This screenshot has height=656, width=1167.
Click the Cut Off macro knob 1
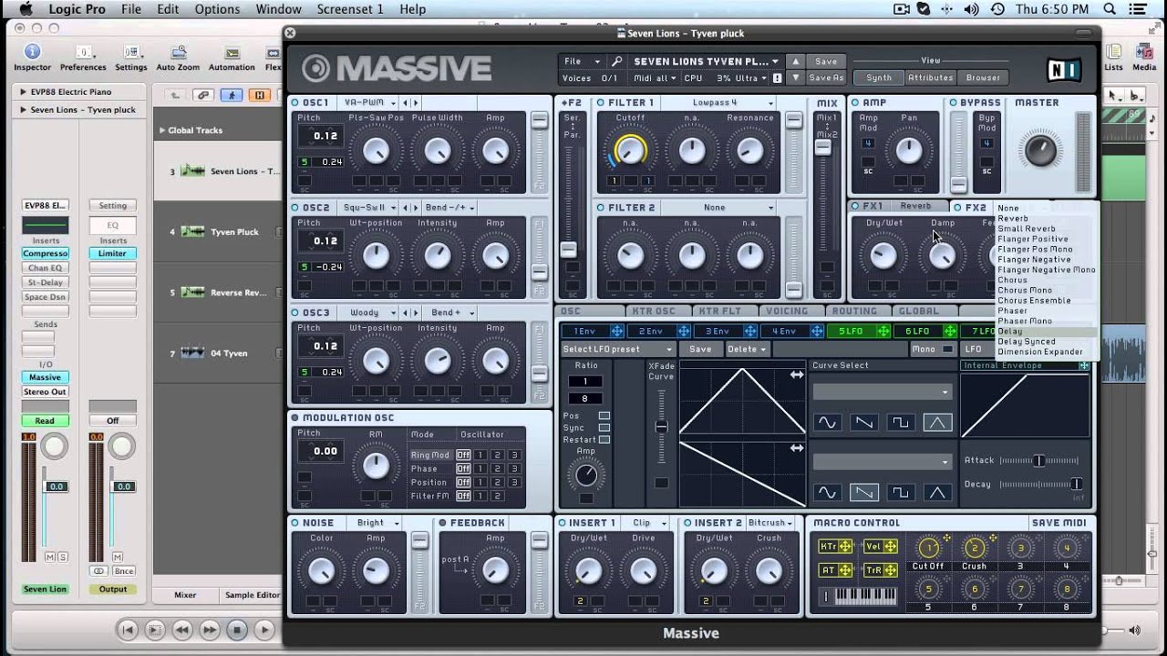click(x=928, y=548)
